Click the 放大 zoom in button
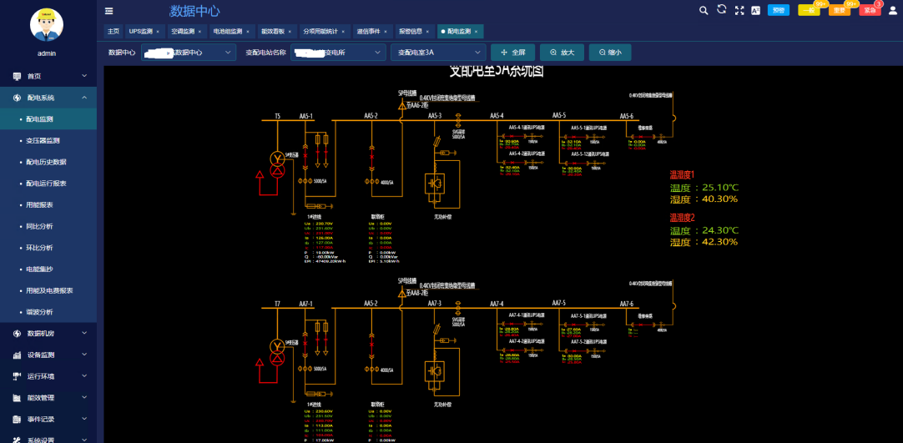The width and height of the screenshot is (903, 443). [562, 53]
